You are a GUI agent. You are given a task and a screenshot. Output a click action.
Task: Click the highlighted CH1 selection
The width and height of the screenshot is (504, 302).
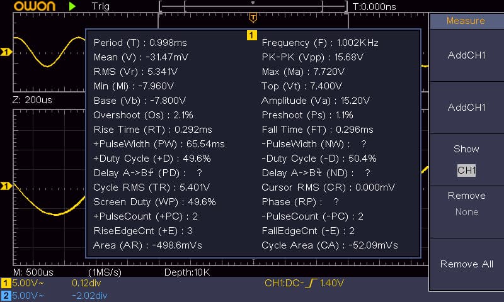[x=466, y=171]
